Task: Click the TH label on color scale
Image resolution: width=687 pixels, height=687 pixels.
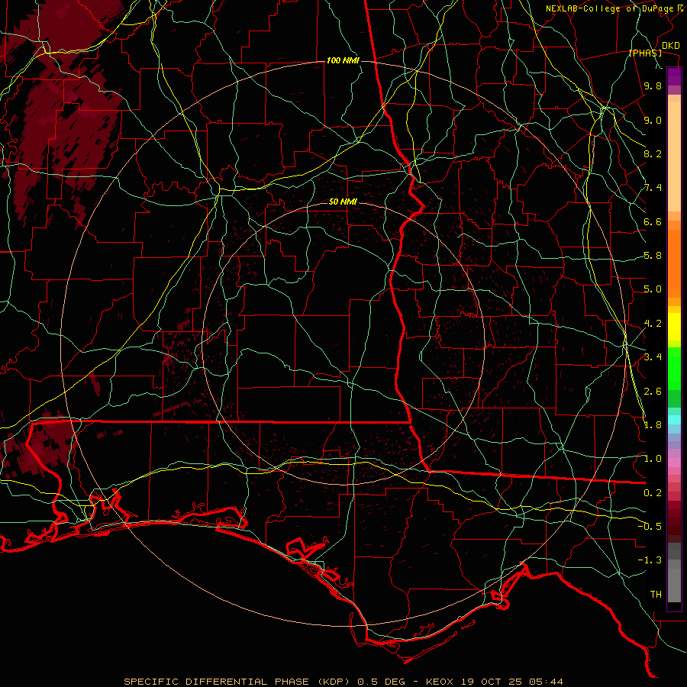Action: tap(656, 595)
